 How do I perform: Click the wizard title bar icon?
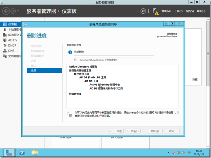tap(25, 24)
